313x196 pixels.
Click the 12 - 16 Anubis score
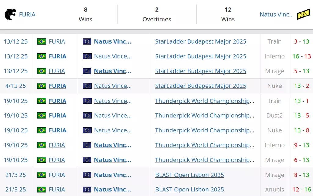(301, 190)
